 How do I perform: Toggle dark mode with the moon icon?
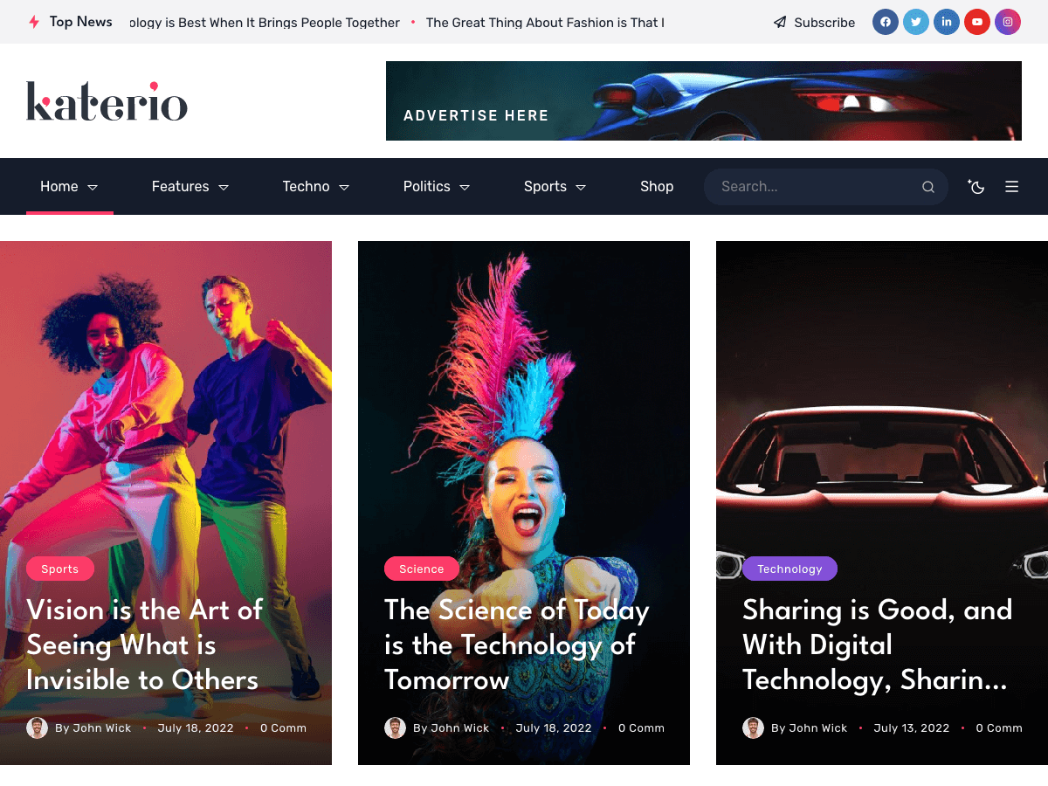coord(976,186)
